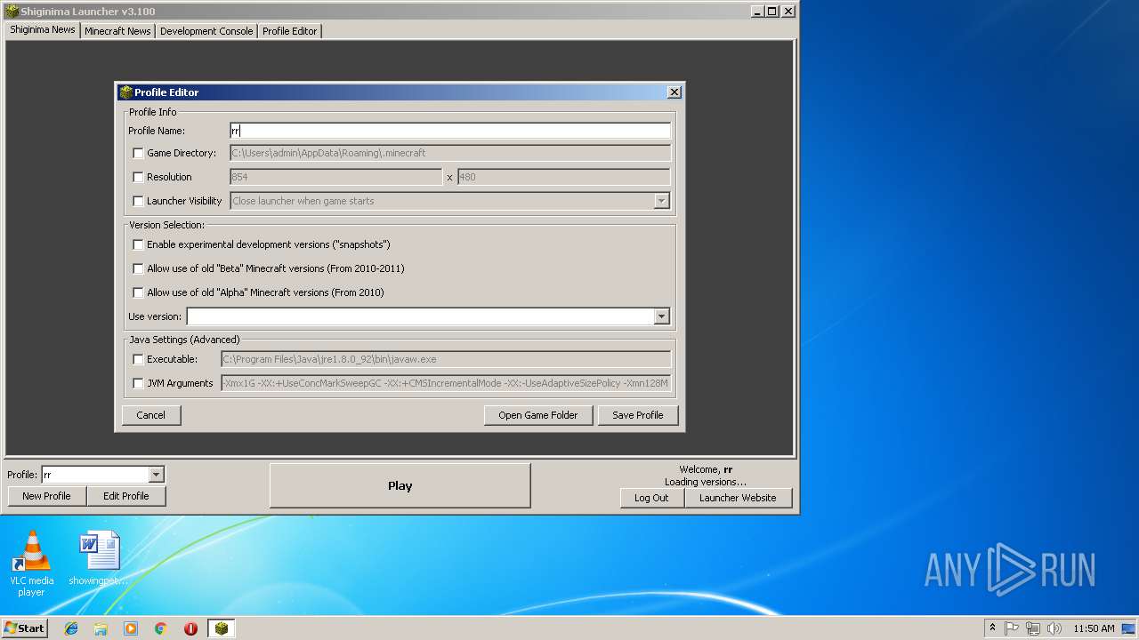Open Opera browser from the taskbar

pos(190,628)
